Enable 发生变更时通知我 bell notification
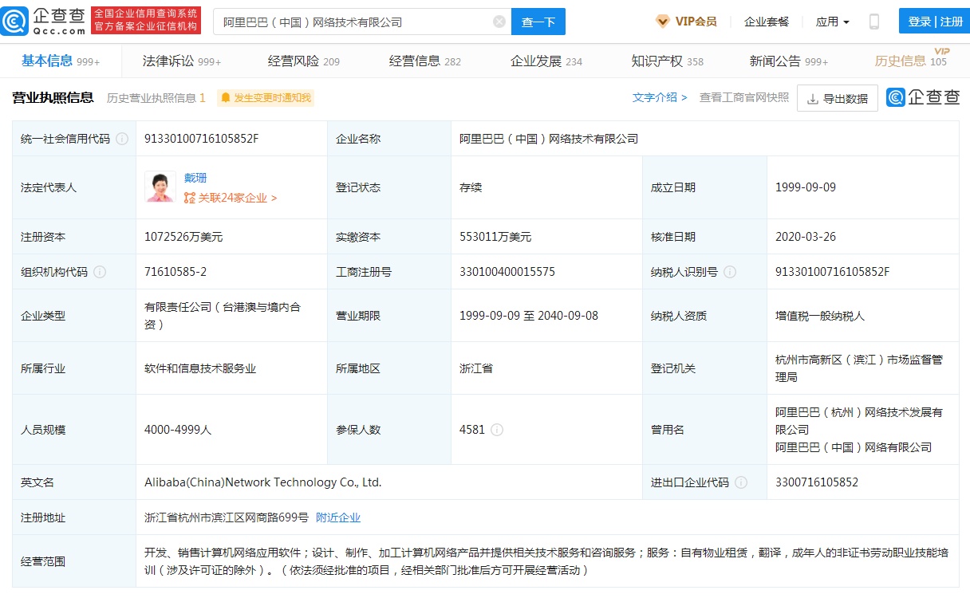 (x=266, y=98)
